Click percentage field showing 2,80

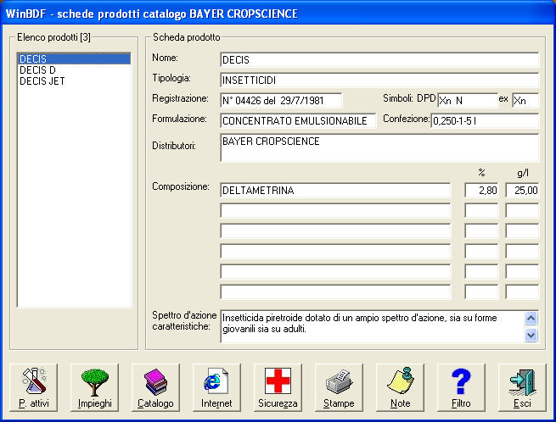coord(481,191)
